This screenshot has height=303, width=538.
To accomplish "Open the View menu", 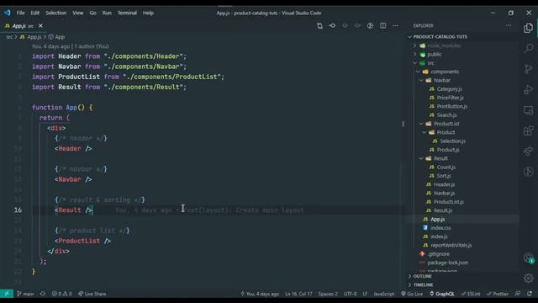I will pos(78,13).
